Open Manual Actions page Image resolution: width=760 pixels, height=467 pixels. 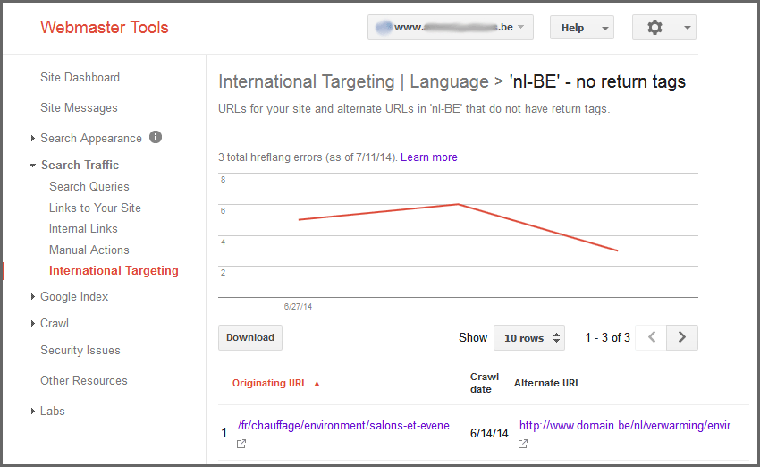(x=89, y=250)
